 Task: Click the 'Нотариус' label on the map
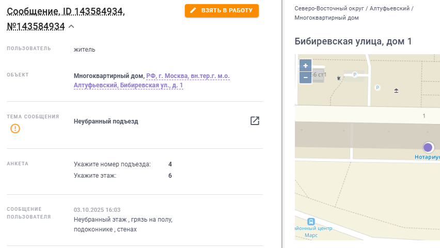point(427,157)
